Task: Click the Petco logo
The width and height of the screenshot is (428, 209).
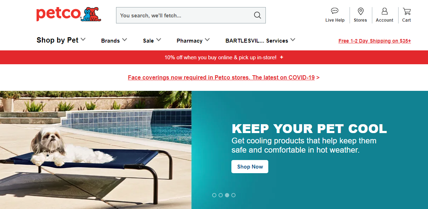Action: 69,14
